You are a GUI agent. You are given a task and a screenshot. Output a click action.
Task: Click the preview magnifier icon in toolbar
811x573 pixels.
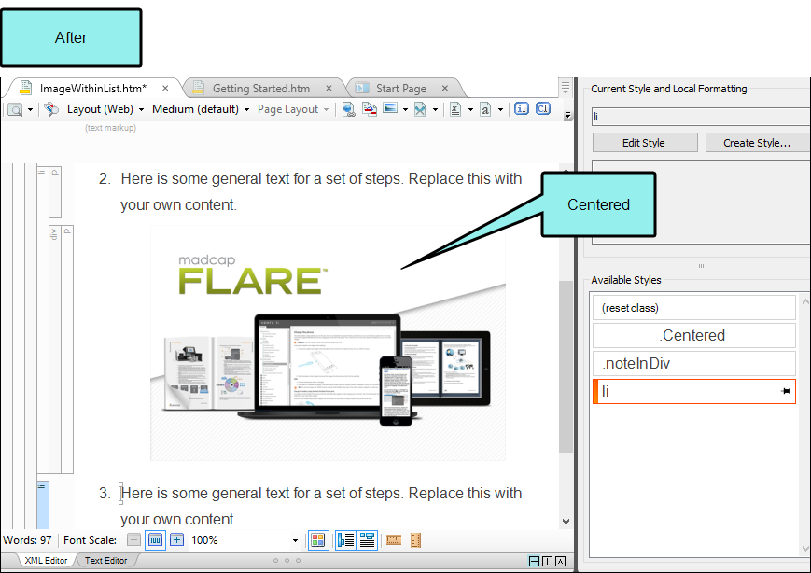tap(15, 109)
